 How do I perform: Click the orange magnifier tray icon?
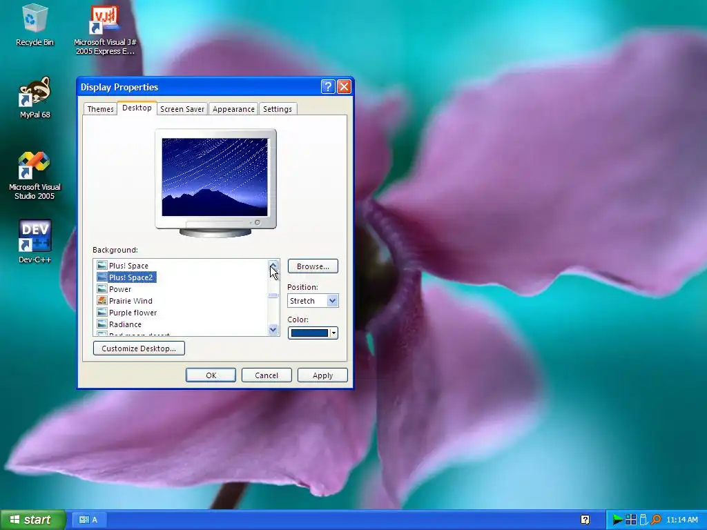click(x=656, y=520)
